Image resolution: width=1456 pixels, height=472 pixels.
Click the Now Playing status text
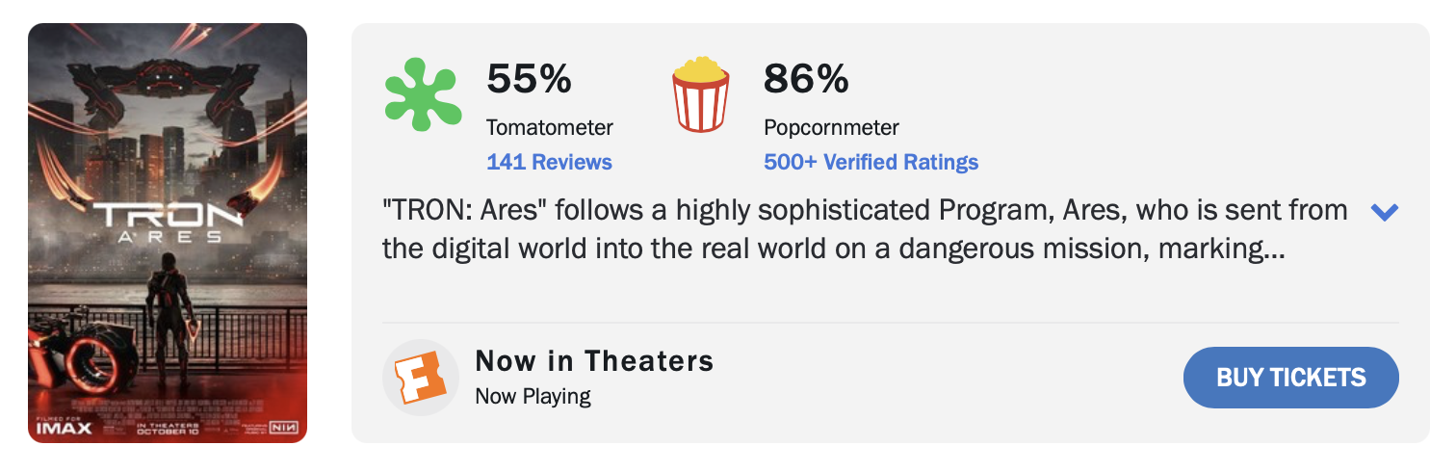pyautogui.click(x=533, y=396)
